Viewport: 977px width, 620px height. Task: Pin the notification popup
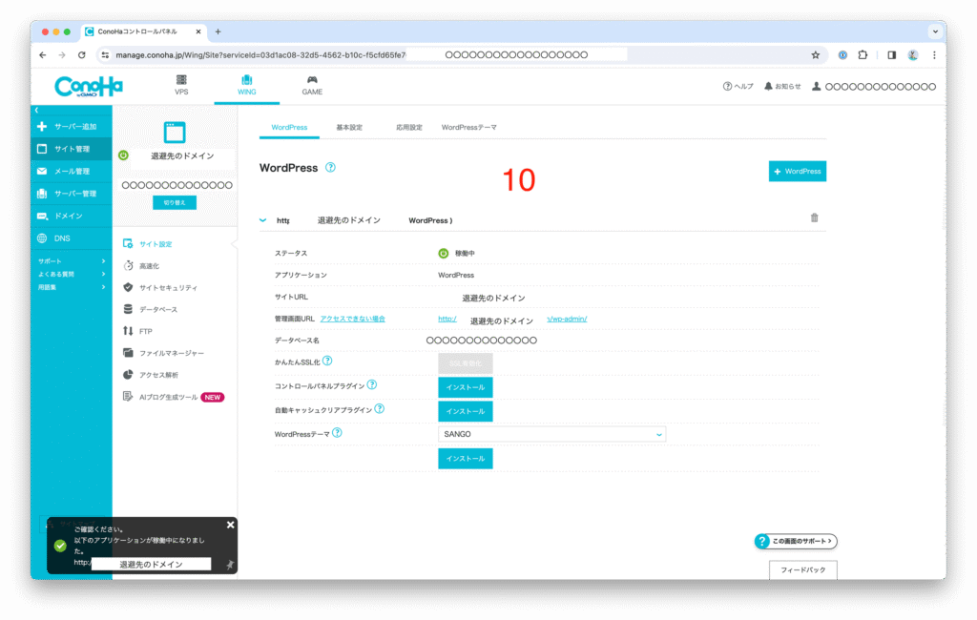point(230,565)
